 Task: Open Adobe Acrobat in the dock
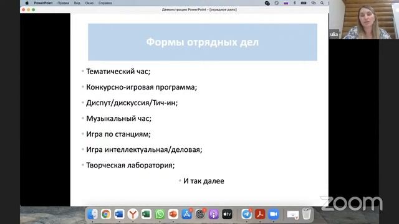pos(260,214)
